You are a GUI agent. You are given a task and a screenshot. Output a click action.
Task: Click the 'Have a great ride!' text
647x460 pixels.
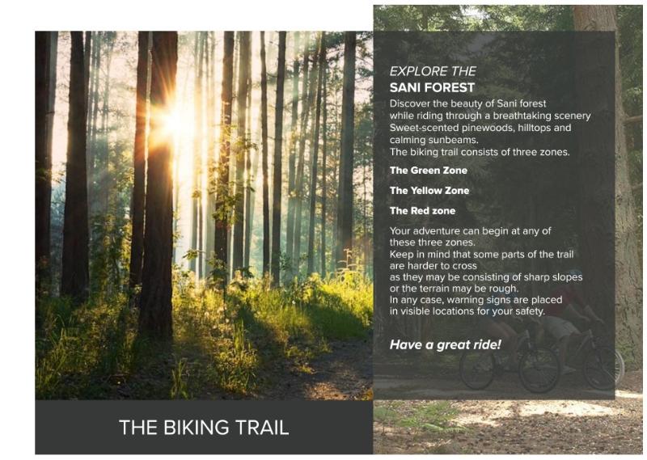[x=446, y=344]
